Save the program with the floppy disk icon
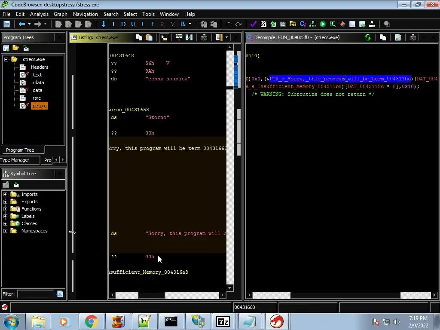 point(7,24)
